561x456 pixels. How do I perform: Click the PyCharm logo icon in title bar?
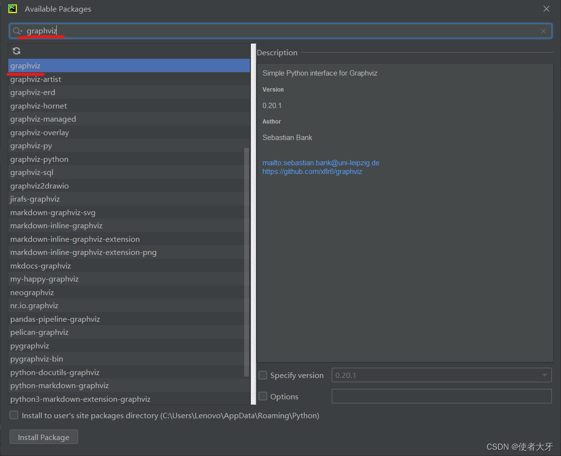13,9
